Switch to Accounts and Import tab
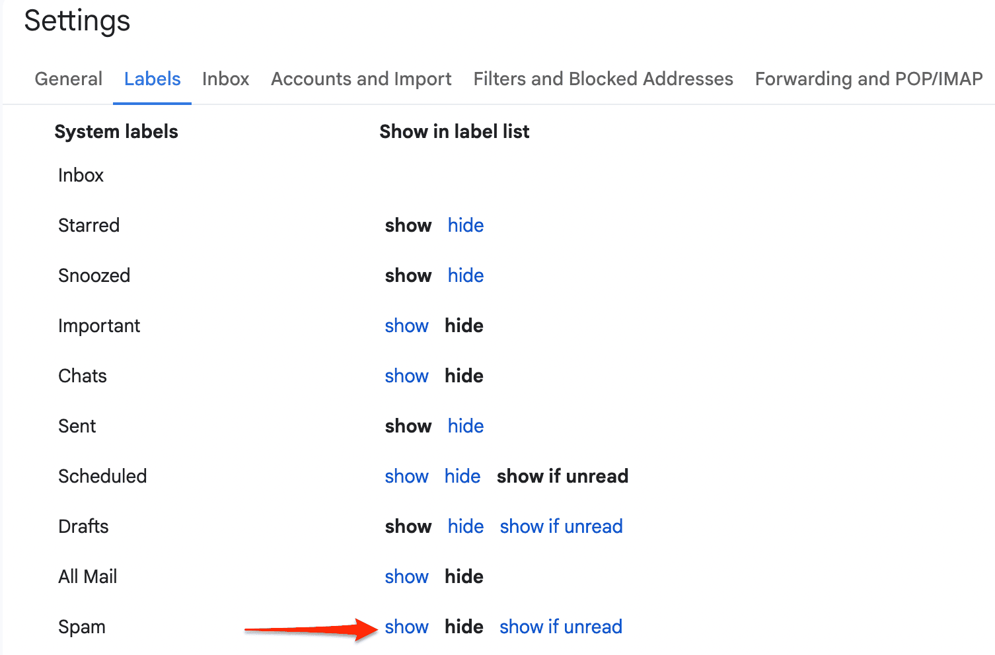995x655 pixels. pos(361,79)
